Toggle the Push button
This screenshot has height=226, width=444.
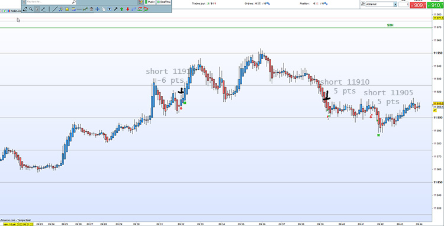150,2
